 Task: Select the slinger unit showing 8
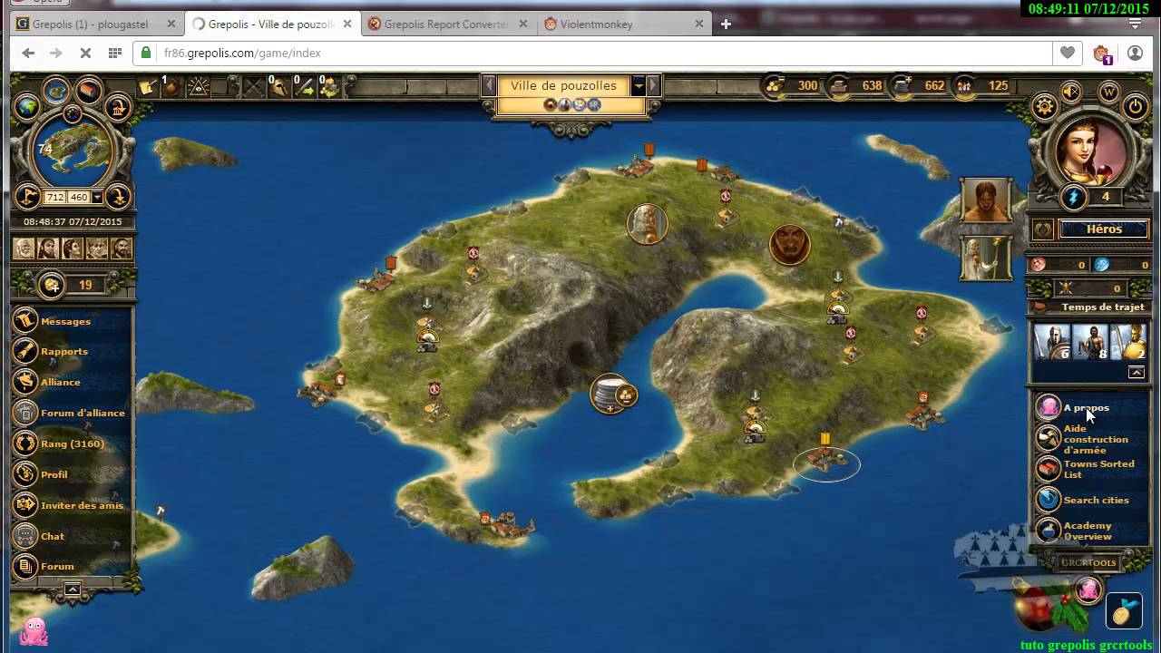click(1091, 342)
